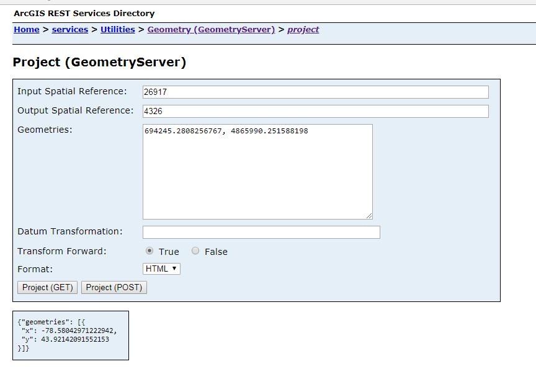Open the Utilities breadcrumb link
The height and width of the screenshot is (382, 536).
[118, 30]
